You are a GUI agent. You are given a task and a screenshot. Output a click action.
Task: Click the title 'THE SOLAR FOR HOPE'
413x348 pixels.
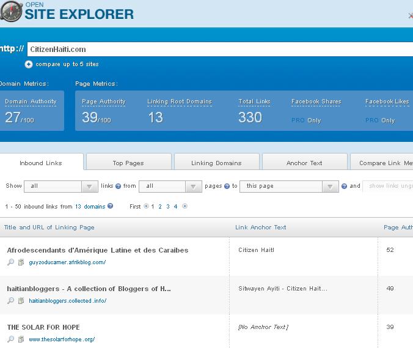click(x=43, y=327)
